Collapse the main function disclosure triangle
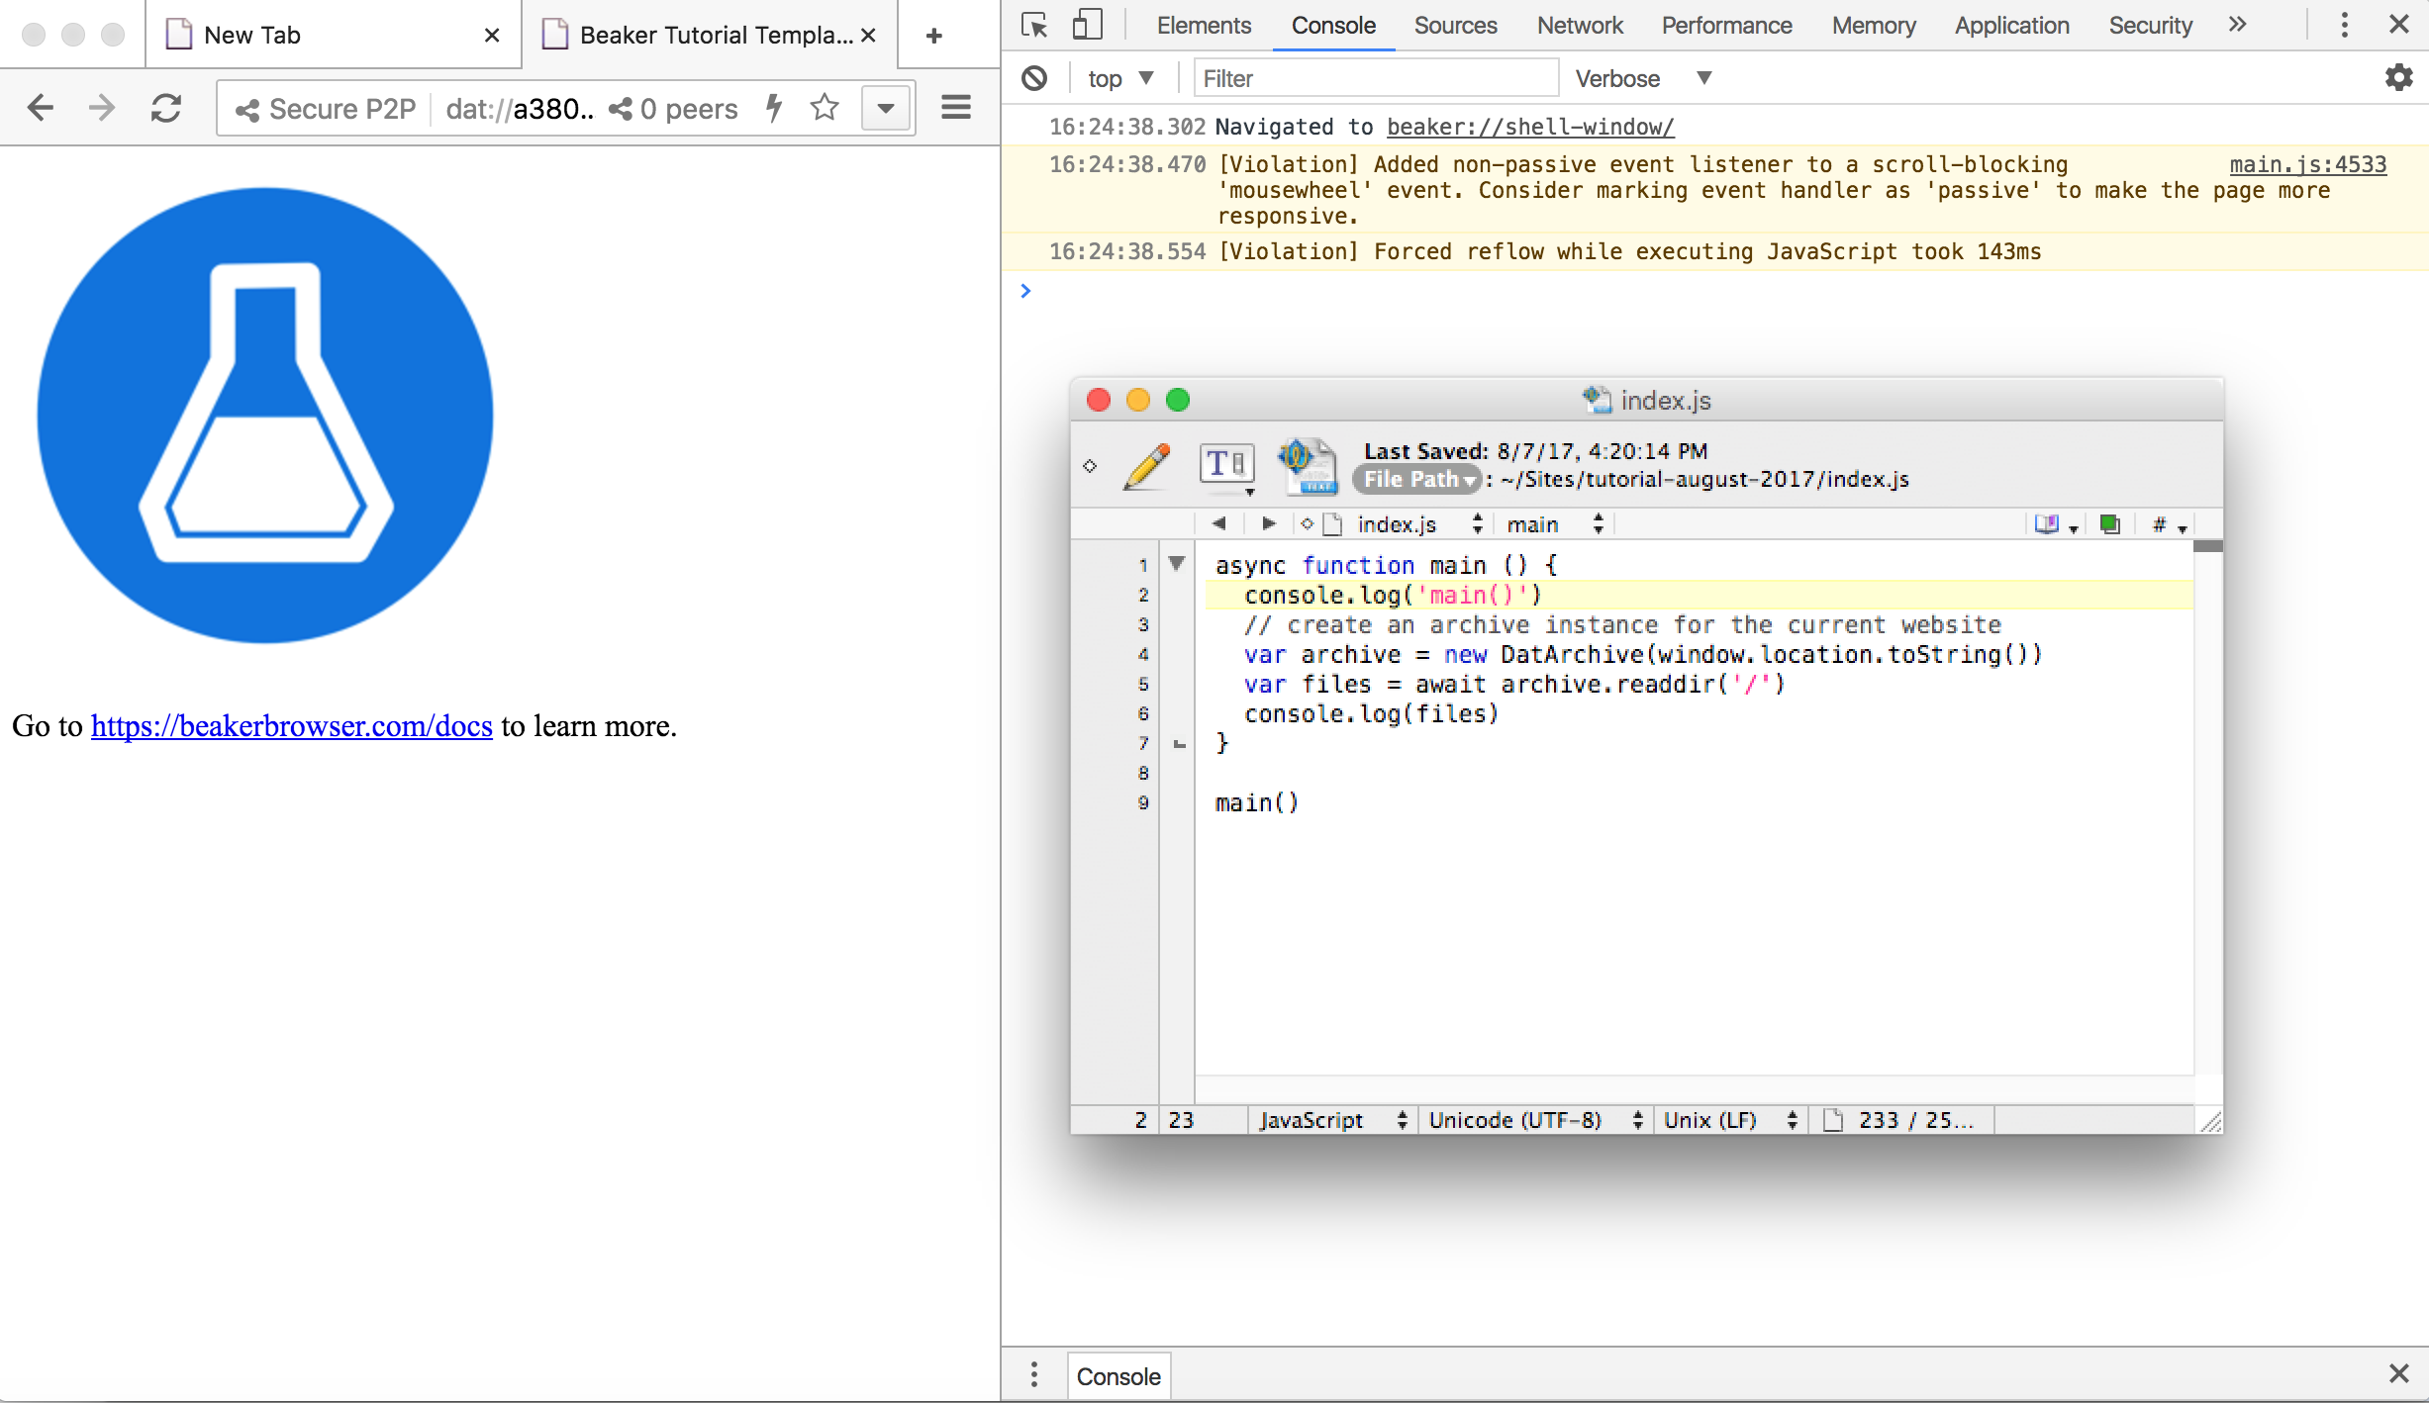This screenshot has height=1403, width=2429. pos(1175,565)
